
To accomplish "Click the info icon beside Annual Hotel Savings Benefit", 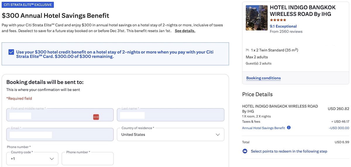I will pyautogui.click(x=289, y=128).
